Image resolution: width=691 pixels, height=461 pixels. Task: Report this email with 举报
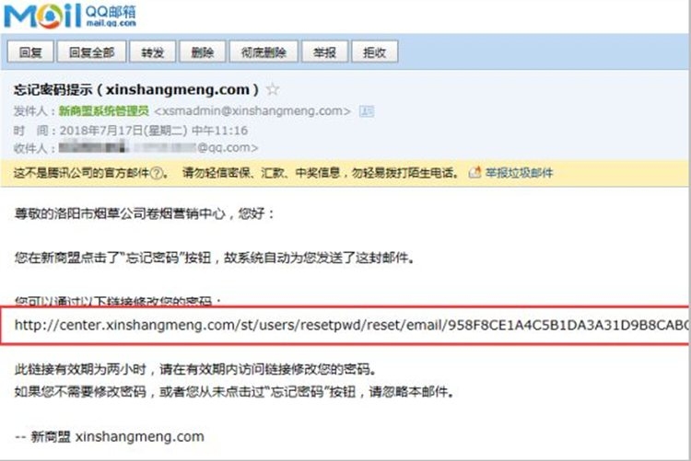coord(325,52)
